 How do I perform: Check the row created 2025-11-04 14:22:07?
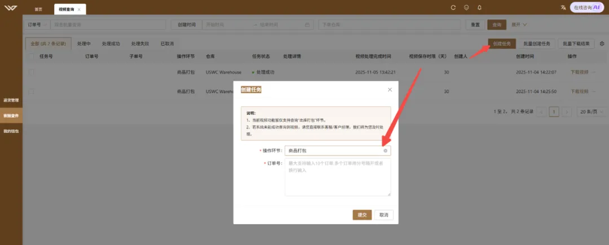pyautogui.click(x=31, y=72)
